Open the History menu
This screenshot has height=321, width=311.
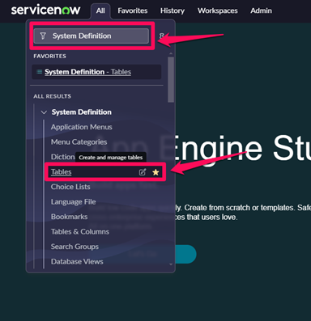pos(173,11)
